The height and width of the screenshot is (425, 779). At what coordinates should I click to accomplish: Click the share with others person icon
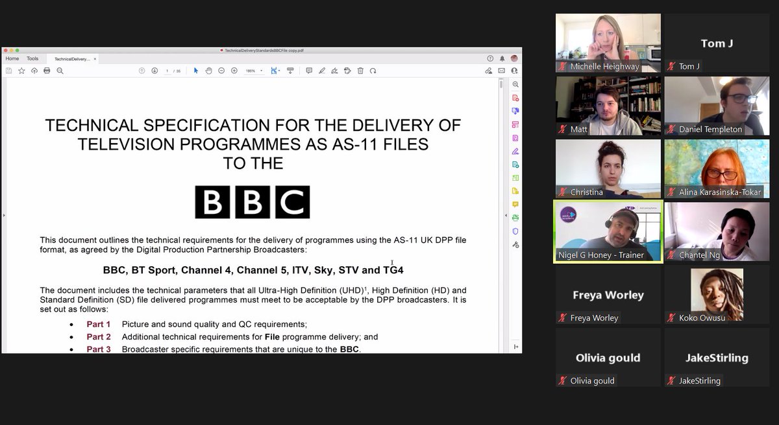tap(514, 71)
